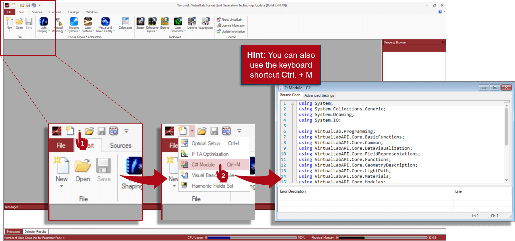Click the Property Browser panel title

pyautogui.click(x=395, y=42)
